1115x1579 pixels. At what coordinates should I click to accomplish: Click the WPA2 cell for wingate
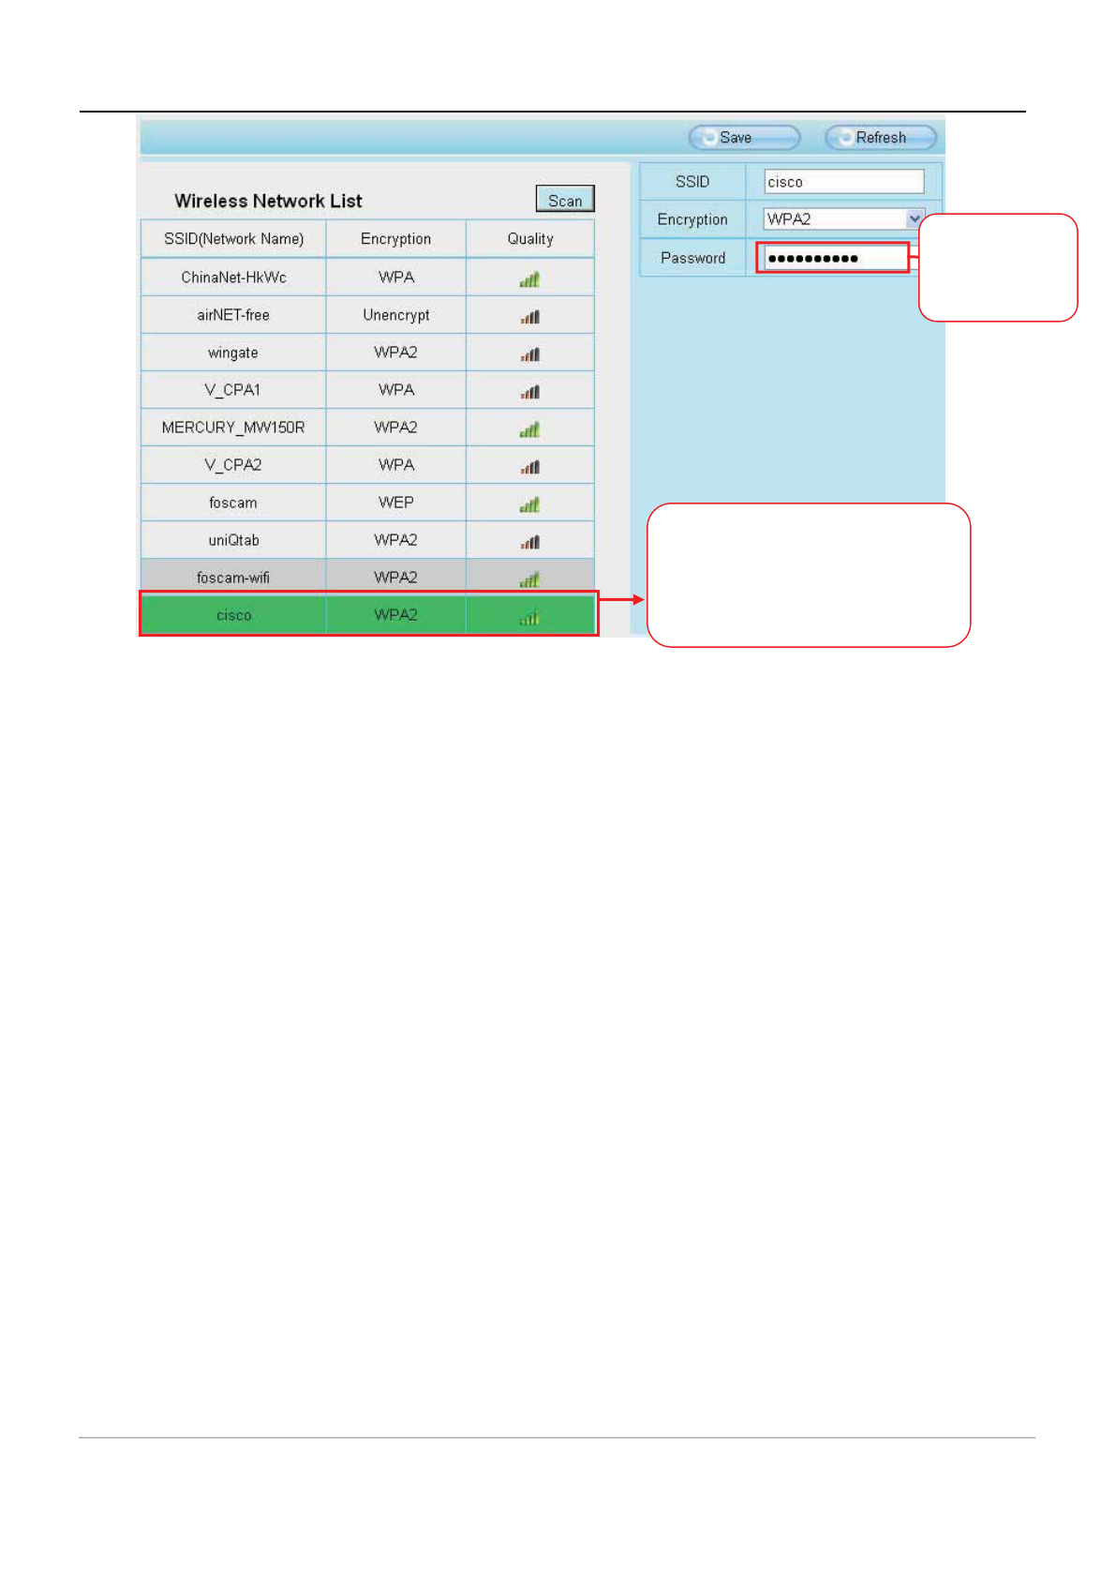396,353
